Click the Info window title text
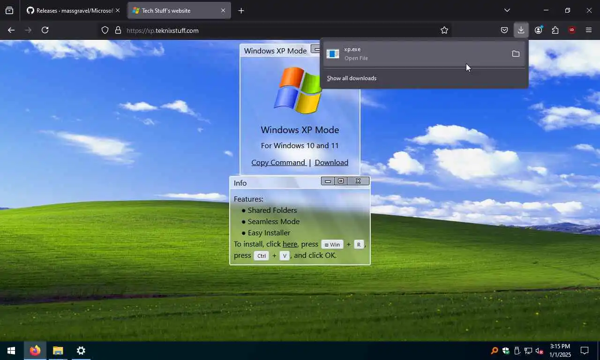This screenshot has width=600, height=360. [240, 183]
